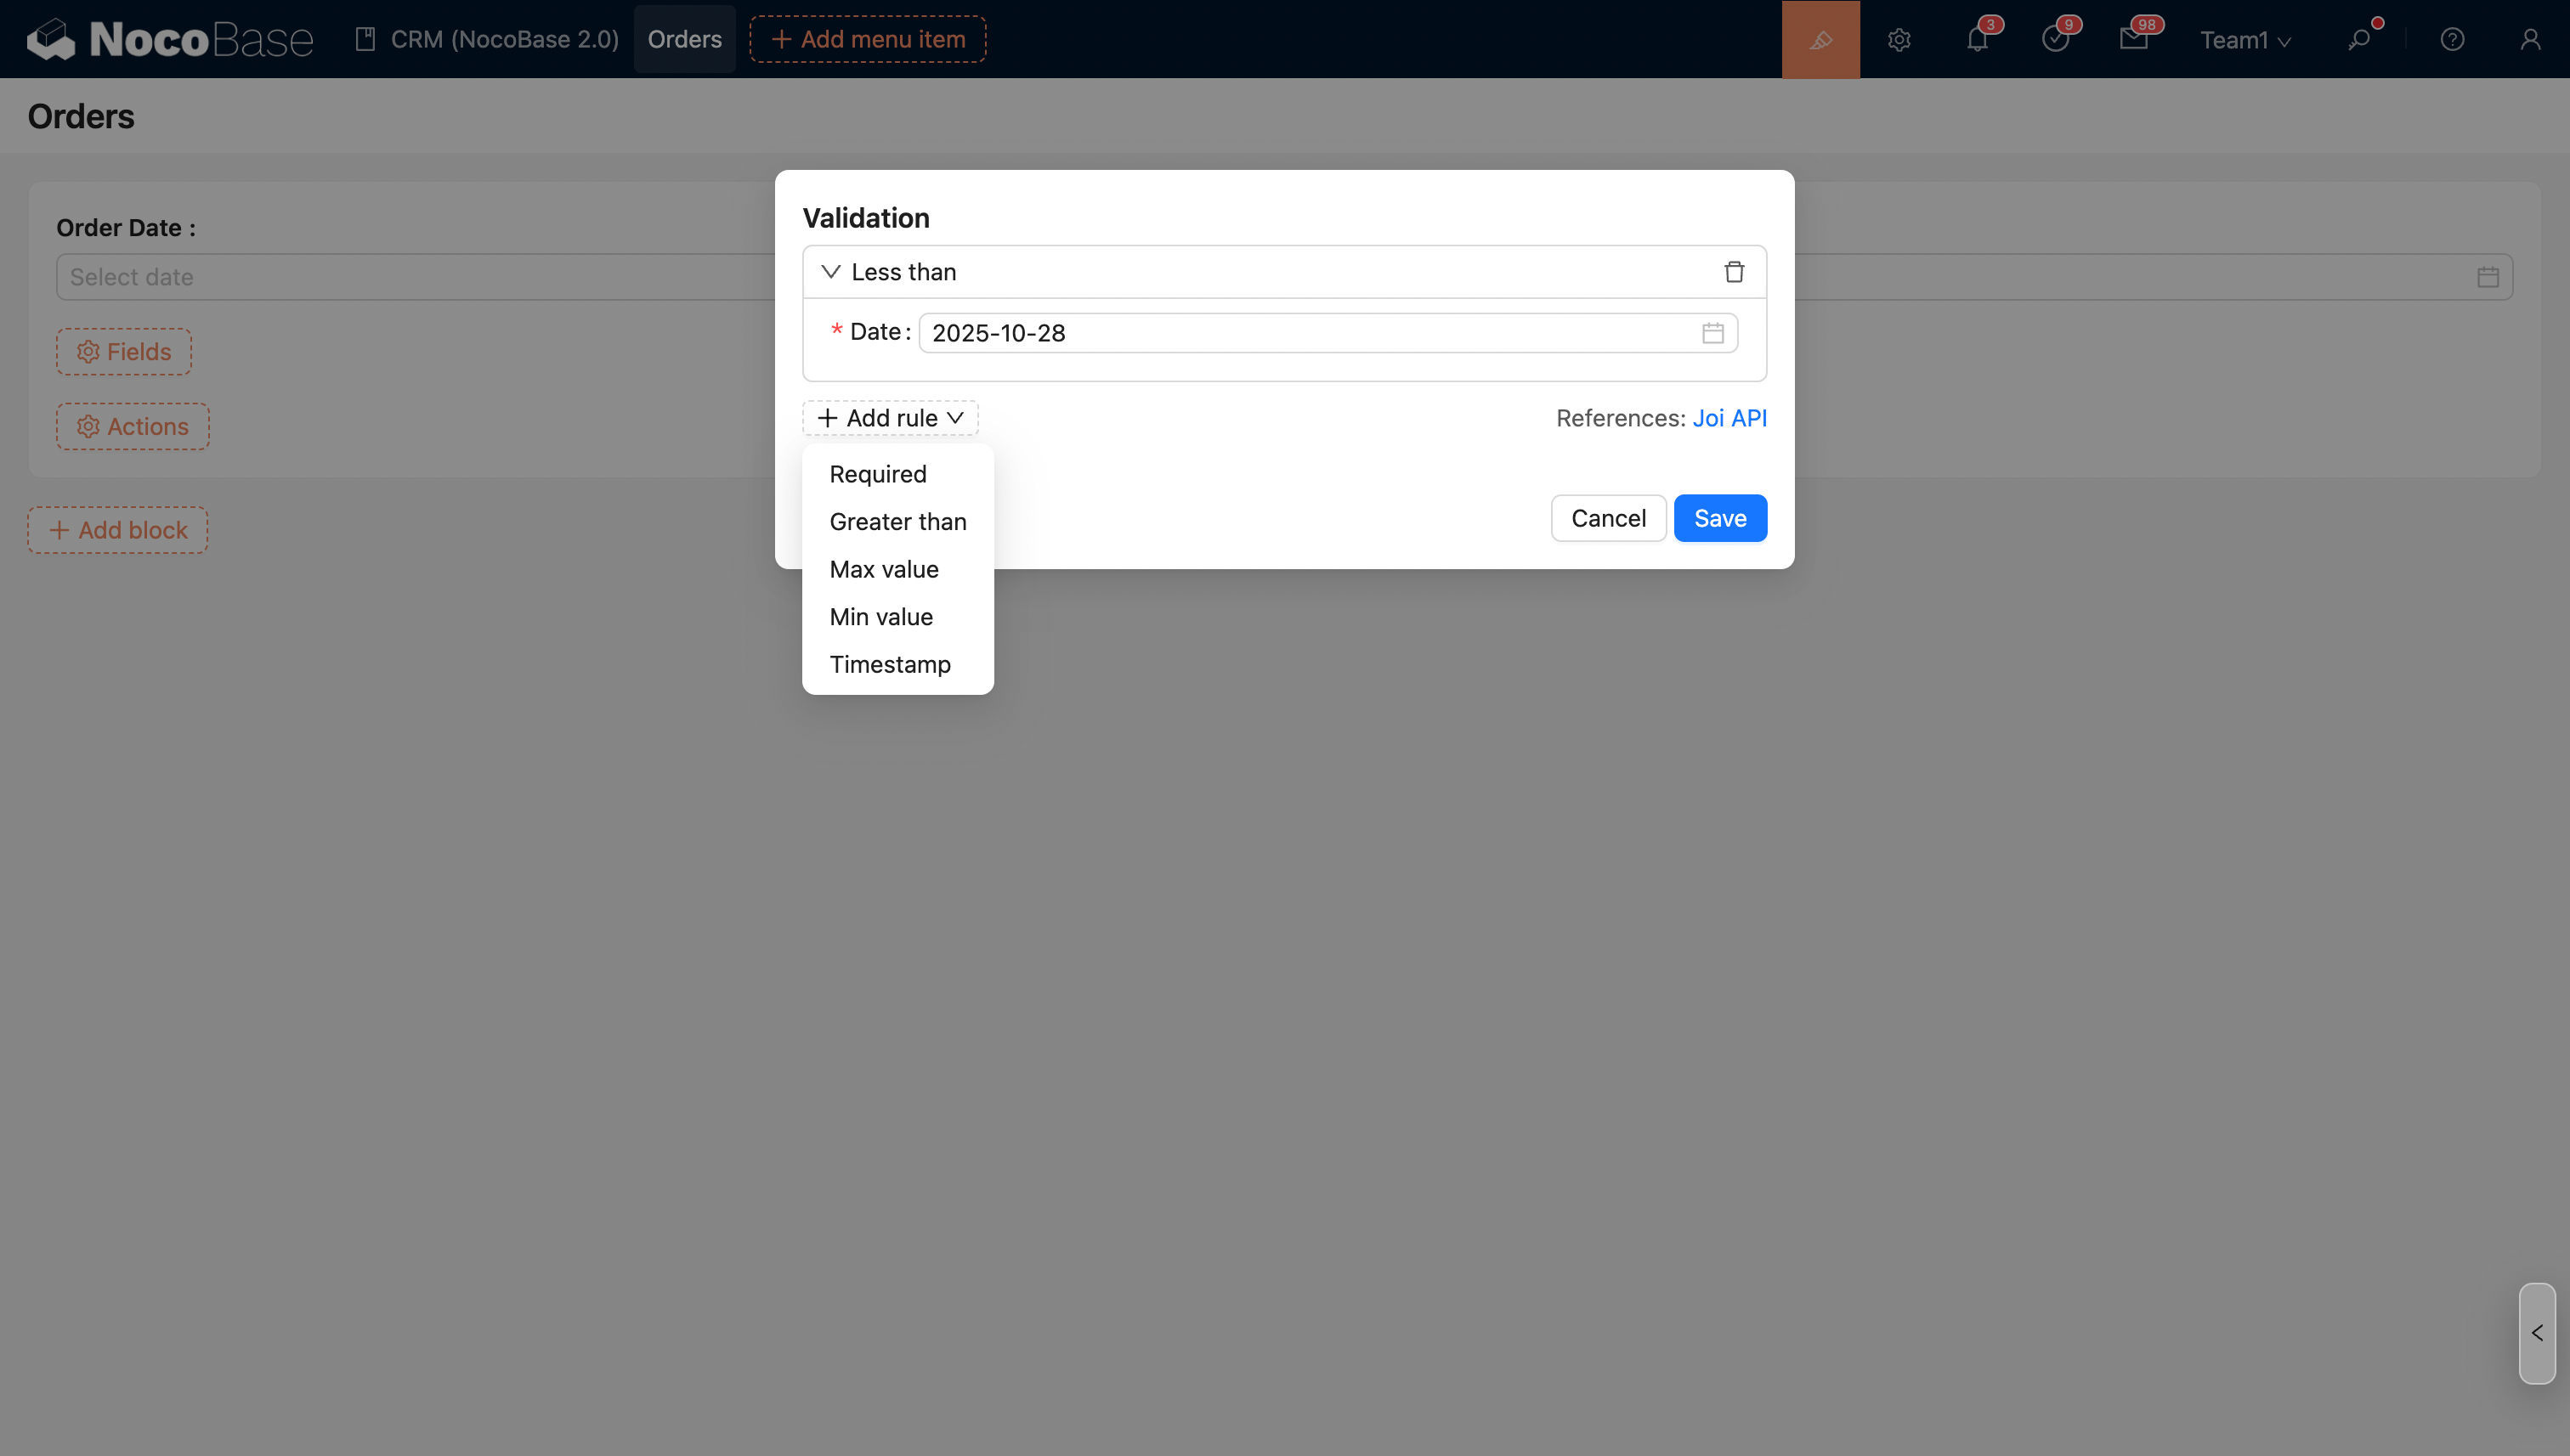Expand the side panel handle at right edge
This screenshot has height=1456, width=2570.
[2536, 1333]
